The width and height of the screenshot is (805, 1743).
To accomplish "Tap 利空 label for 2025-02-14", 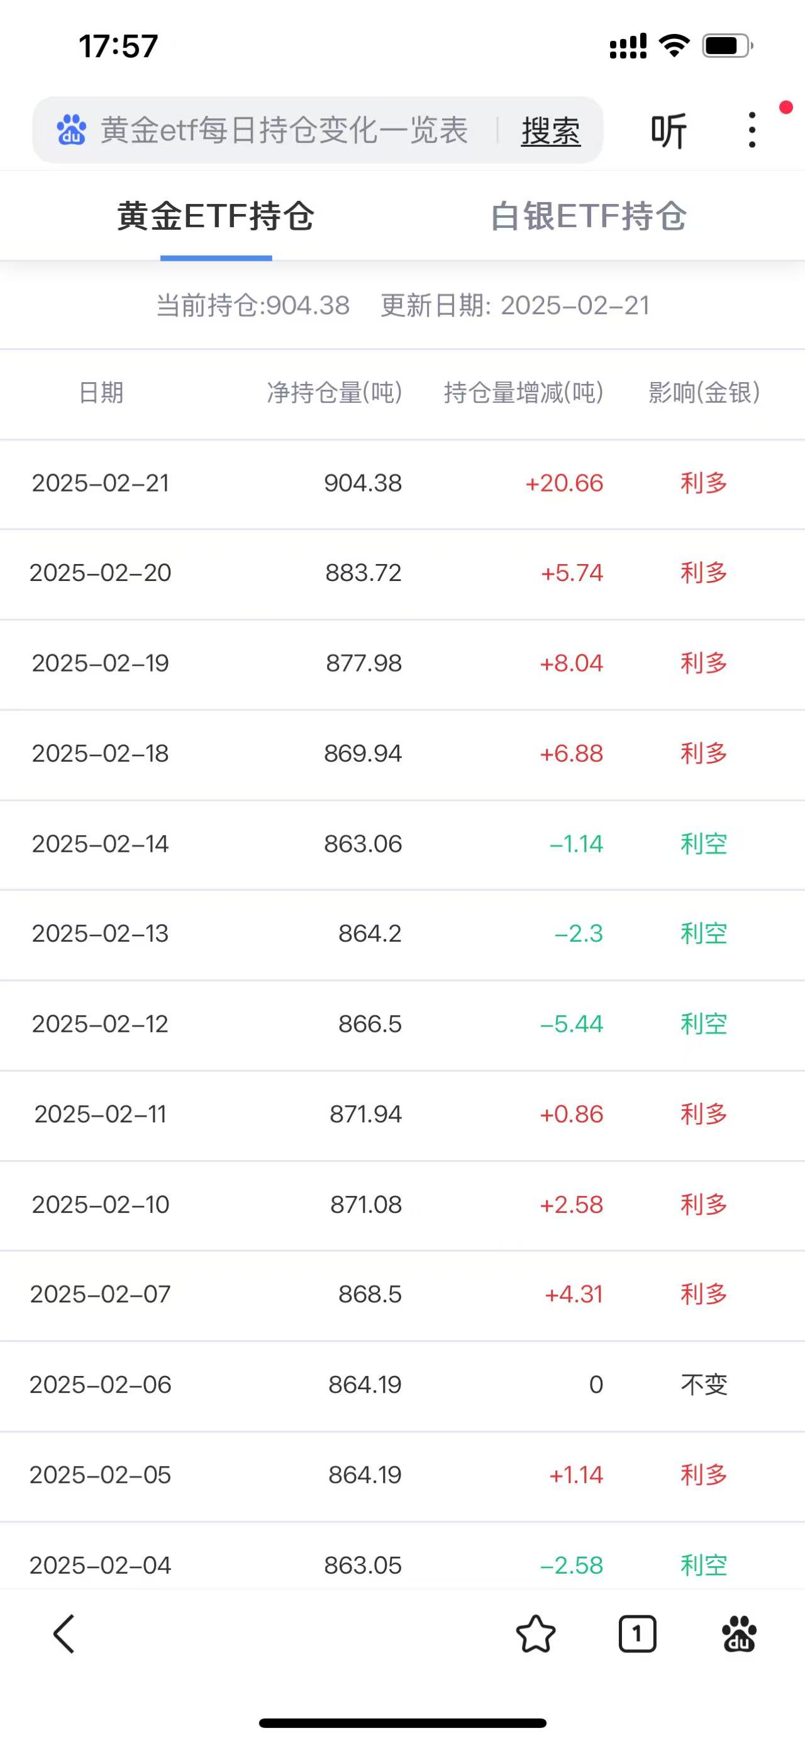I will pos(703,843).
